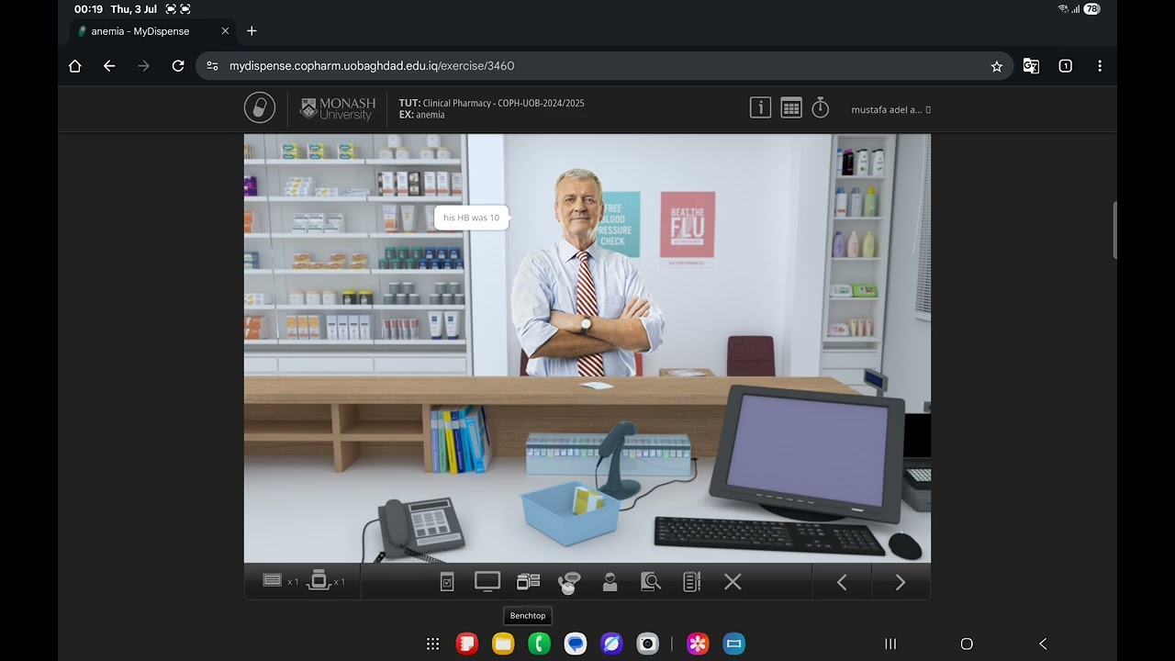Open the red notes app in taskbar

tap(467, 644)
